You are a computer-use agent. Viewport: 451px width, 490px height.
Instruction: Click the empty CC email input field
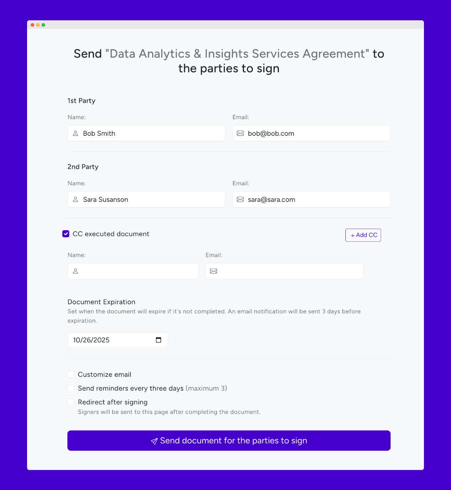click(x=285, y=271)
